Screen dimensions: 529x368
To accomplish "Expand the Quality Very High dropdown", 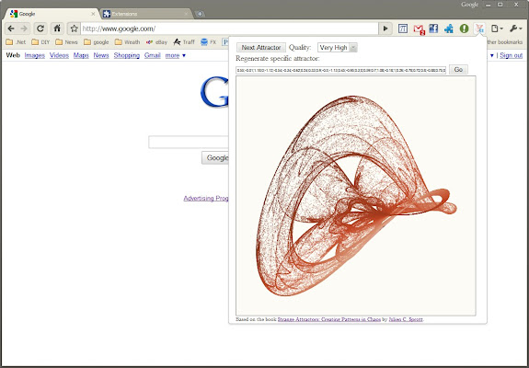I will [337, 48].
